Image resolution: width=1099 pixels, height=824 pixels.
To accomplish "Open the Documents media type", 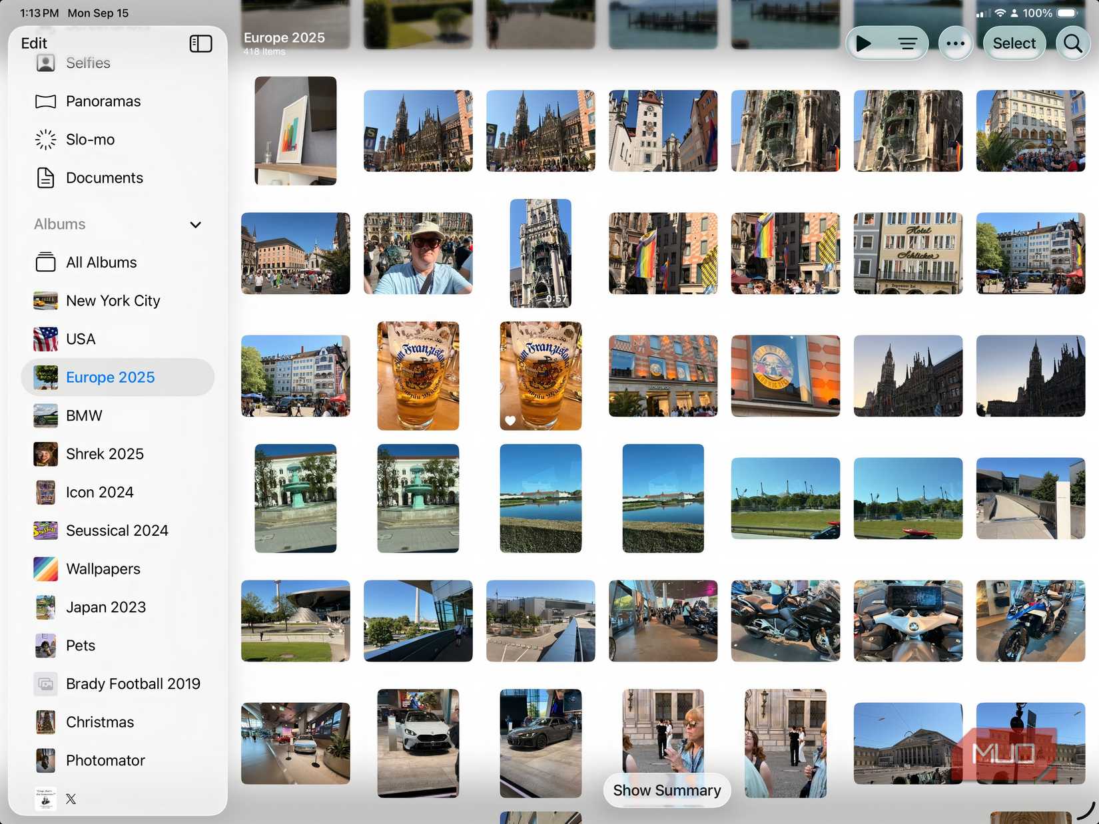I will 104,178.
